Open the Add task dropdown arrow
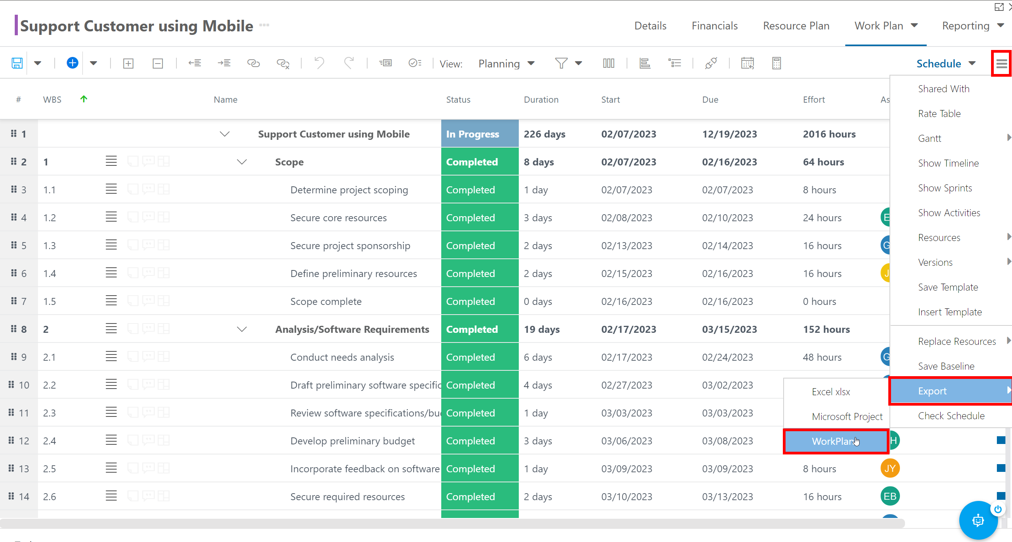This screenshot has height=542, width=1012. 93,63
